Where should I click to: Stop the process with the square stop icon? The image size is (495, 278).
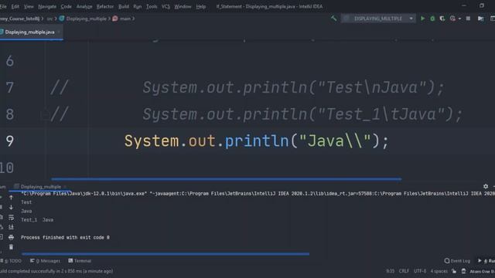point(468,19)
